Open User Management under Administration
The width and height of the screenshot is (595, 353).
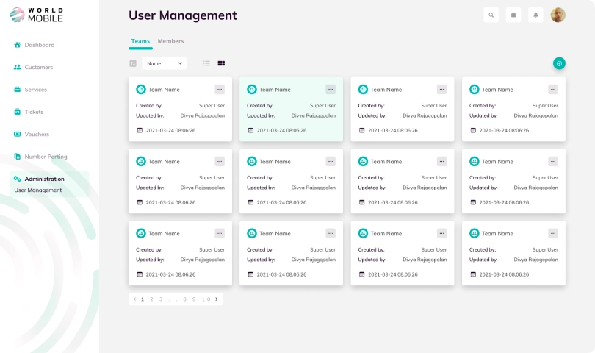pyautogui.click(x=38, y=190)
